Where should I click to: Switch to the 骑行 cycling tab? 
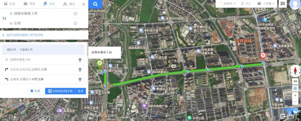coord(69,4)
